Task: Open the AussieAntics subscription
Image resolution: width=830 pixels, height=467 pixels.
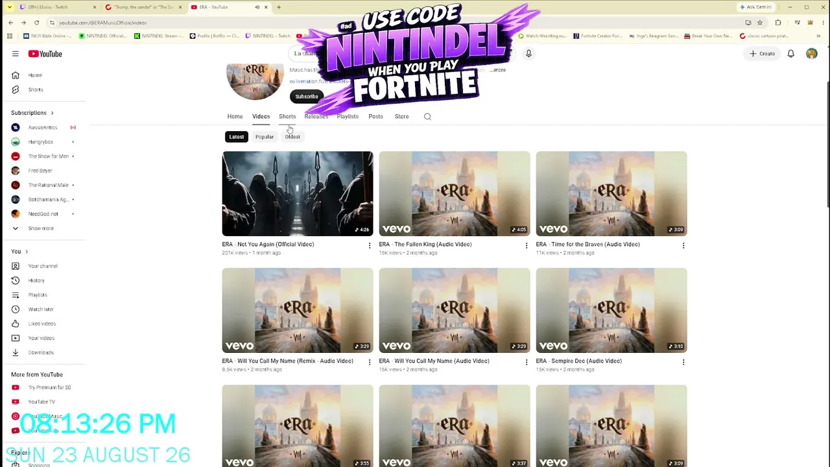Action: pyautogui.click(x=43, y=127)
